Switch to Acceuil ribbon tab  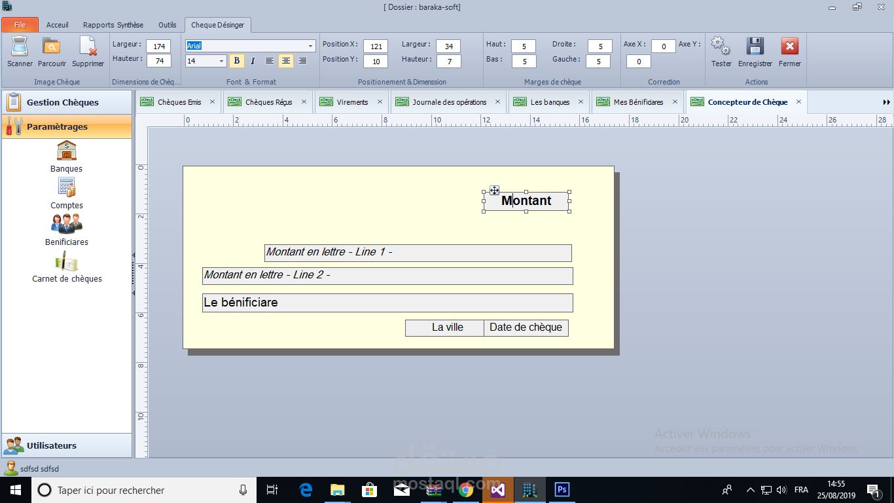(58, 25)
